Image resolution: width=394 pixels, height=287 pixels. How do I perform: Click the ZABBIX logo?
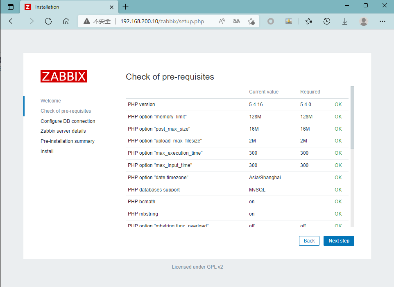coord(64,76)
